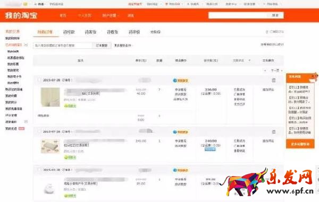Click green guarantee badge under third order item
The height and width of the screenshot is (202, 319).
point(70,196)
